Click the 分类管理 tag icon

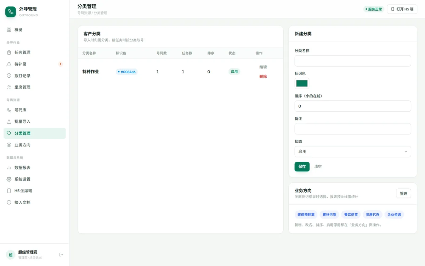pos(9,133)
